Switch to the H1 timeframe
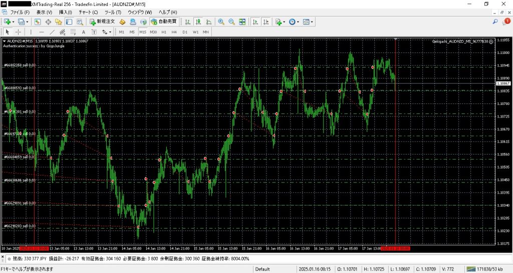 [x=164, y=32]
